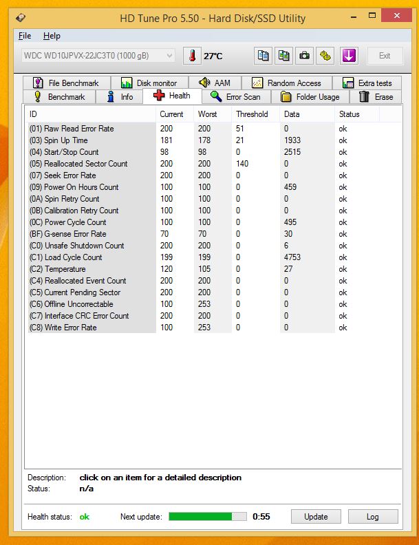Click the Current column header

tap(175, 114)
